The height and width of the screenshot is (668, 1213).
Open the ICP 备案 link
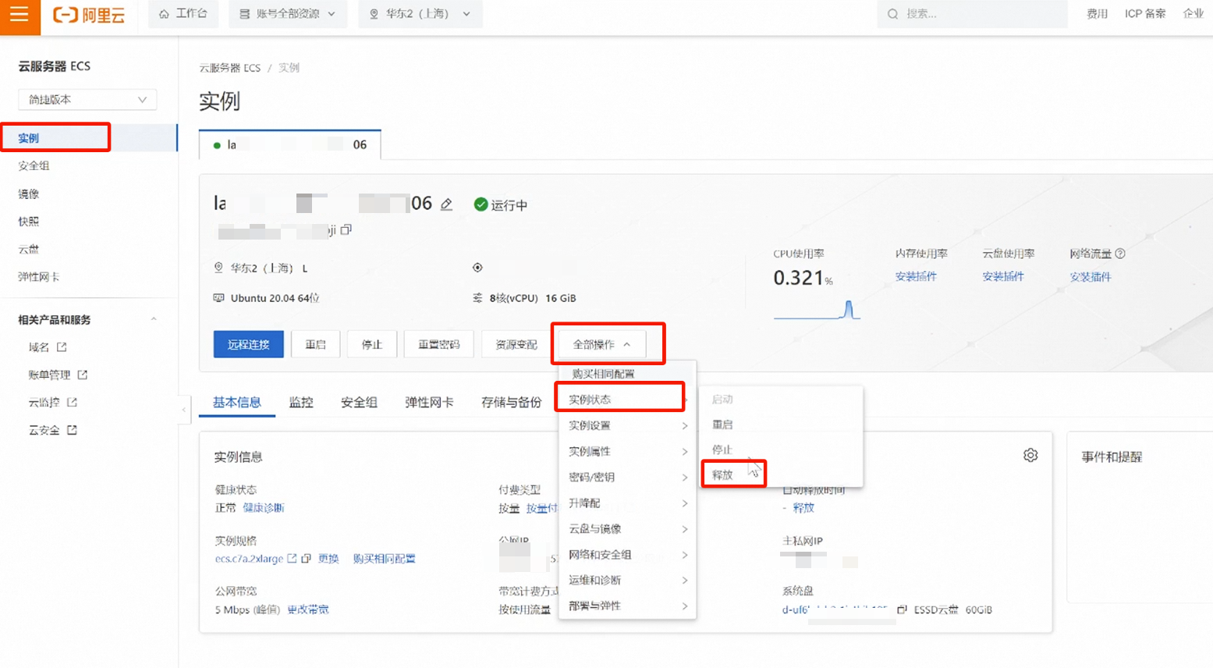pyautogui.click(x=1145, y=14)
